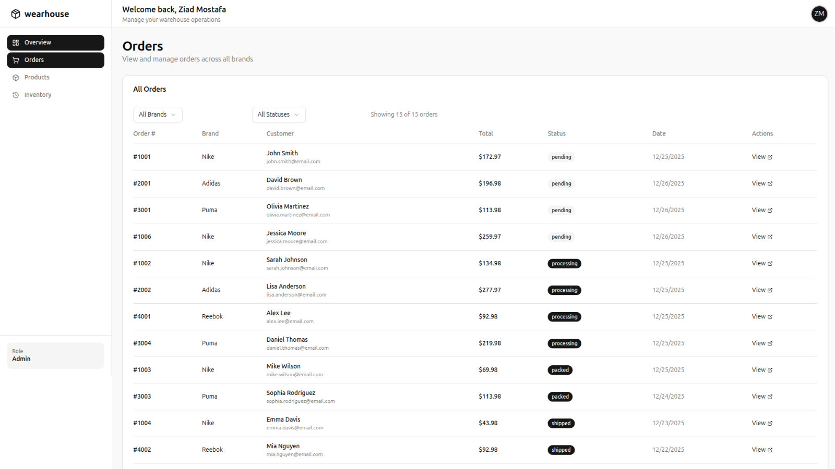Click View for Jessica Moore's order
The height and width of the screenshot is (469, 835).
[758, 237]
